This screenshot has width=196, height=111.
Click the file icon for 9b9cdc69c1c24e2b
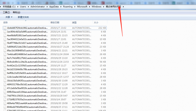pos(5,62)
